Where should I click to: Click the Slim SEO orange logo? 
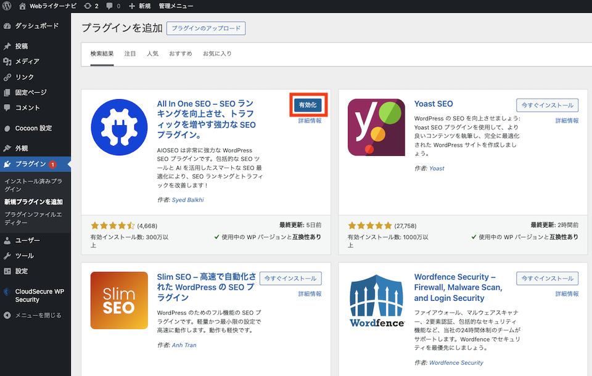point(119,301)
